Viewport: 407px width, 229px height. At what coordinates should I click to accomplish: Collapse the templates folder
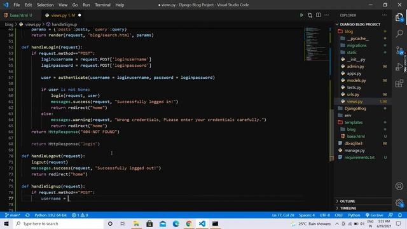pos(354,123)
